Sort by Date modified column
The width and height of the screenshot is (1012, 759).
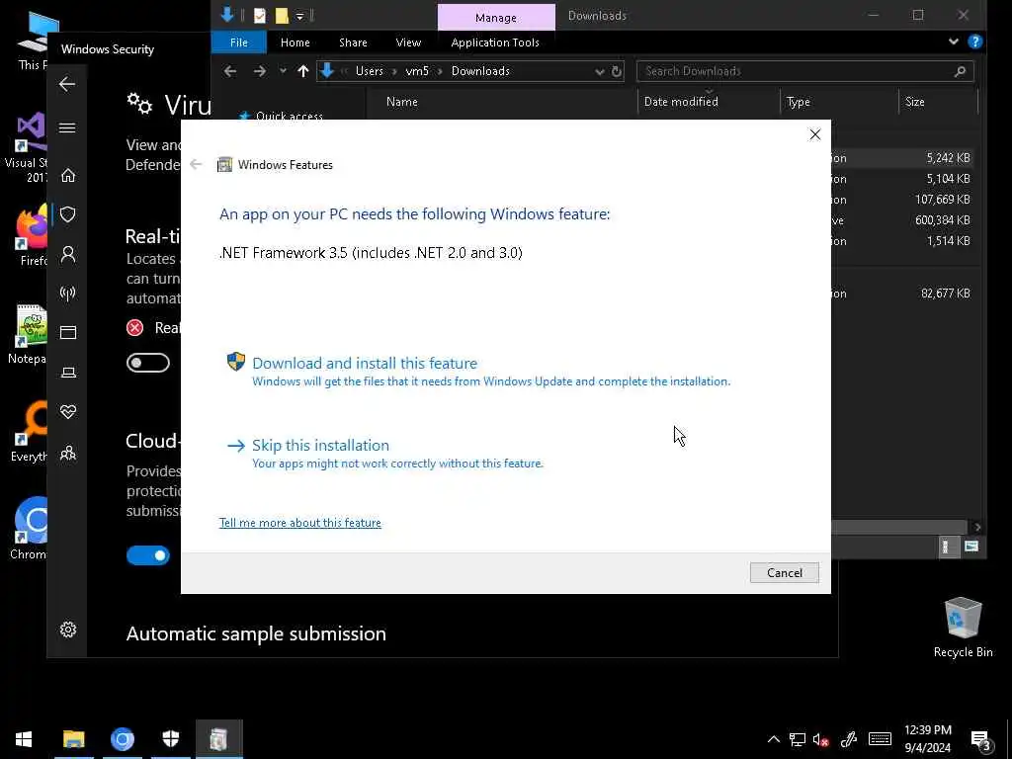tap(681, 102)
